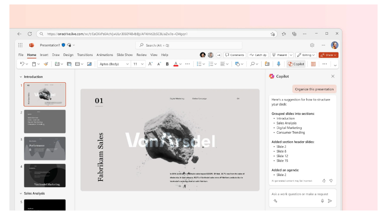
Task: Open the Transitions ribbon tab
Action: 85,55
